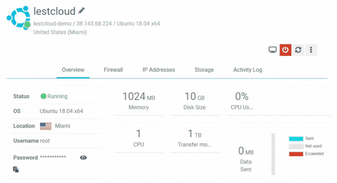
Task: Click the reboot refresh arrows icon
Action: click(298, 50)
